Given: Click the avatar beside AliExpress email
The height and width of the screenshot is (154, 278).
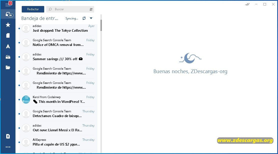Looking at the screenshot, I should [x=26, y=142].
